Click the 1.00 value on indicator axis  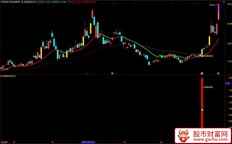tap(230, 109)
